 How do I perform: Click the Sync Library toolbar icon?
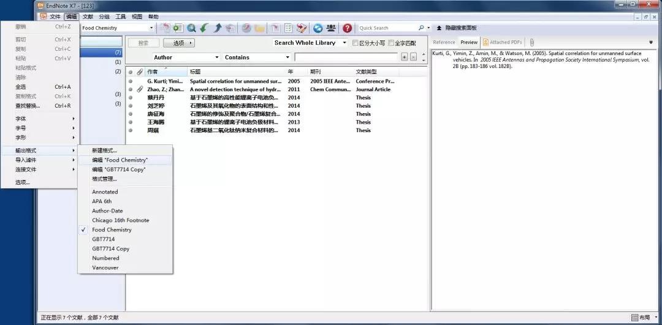(x=318, y=28)
